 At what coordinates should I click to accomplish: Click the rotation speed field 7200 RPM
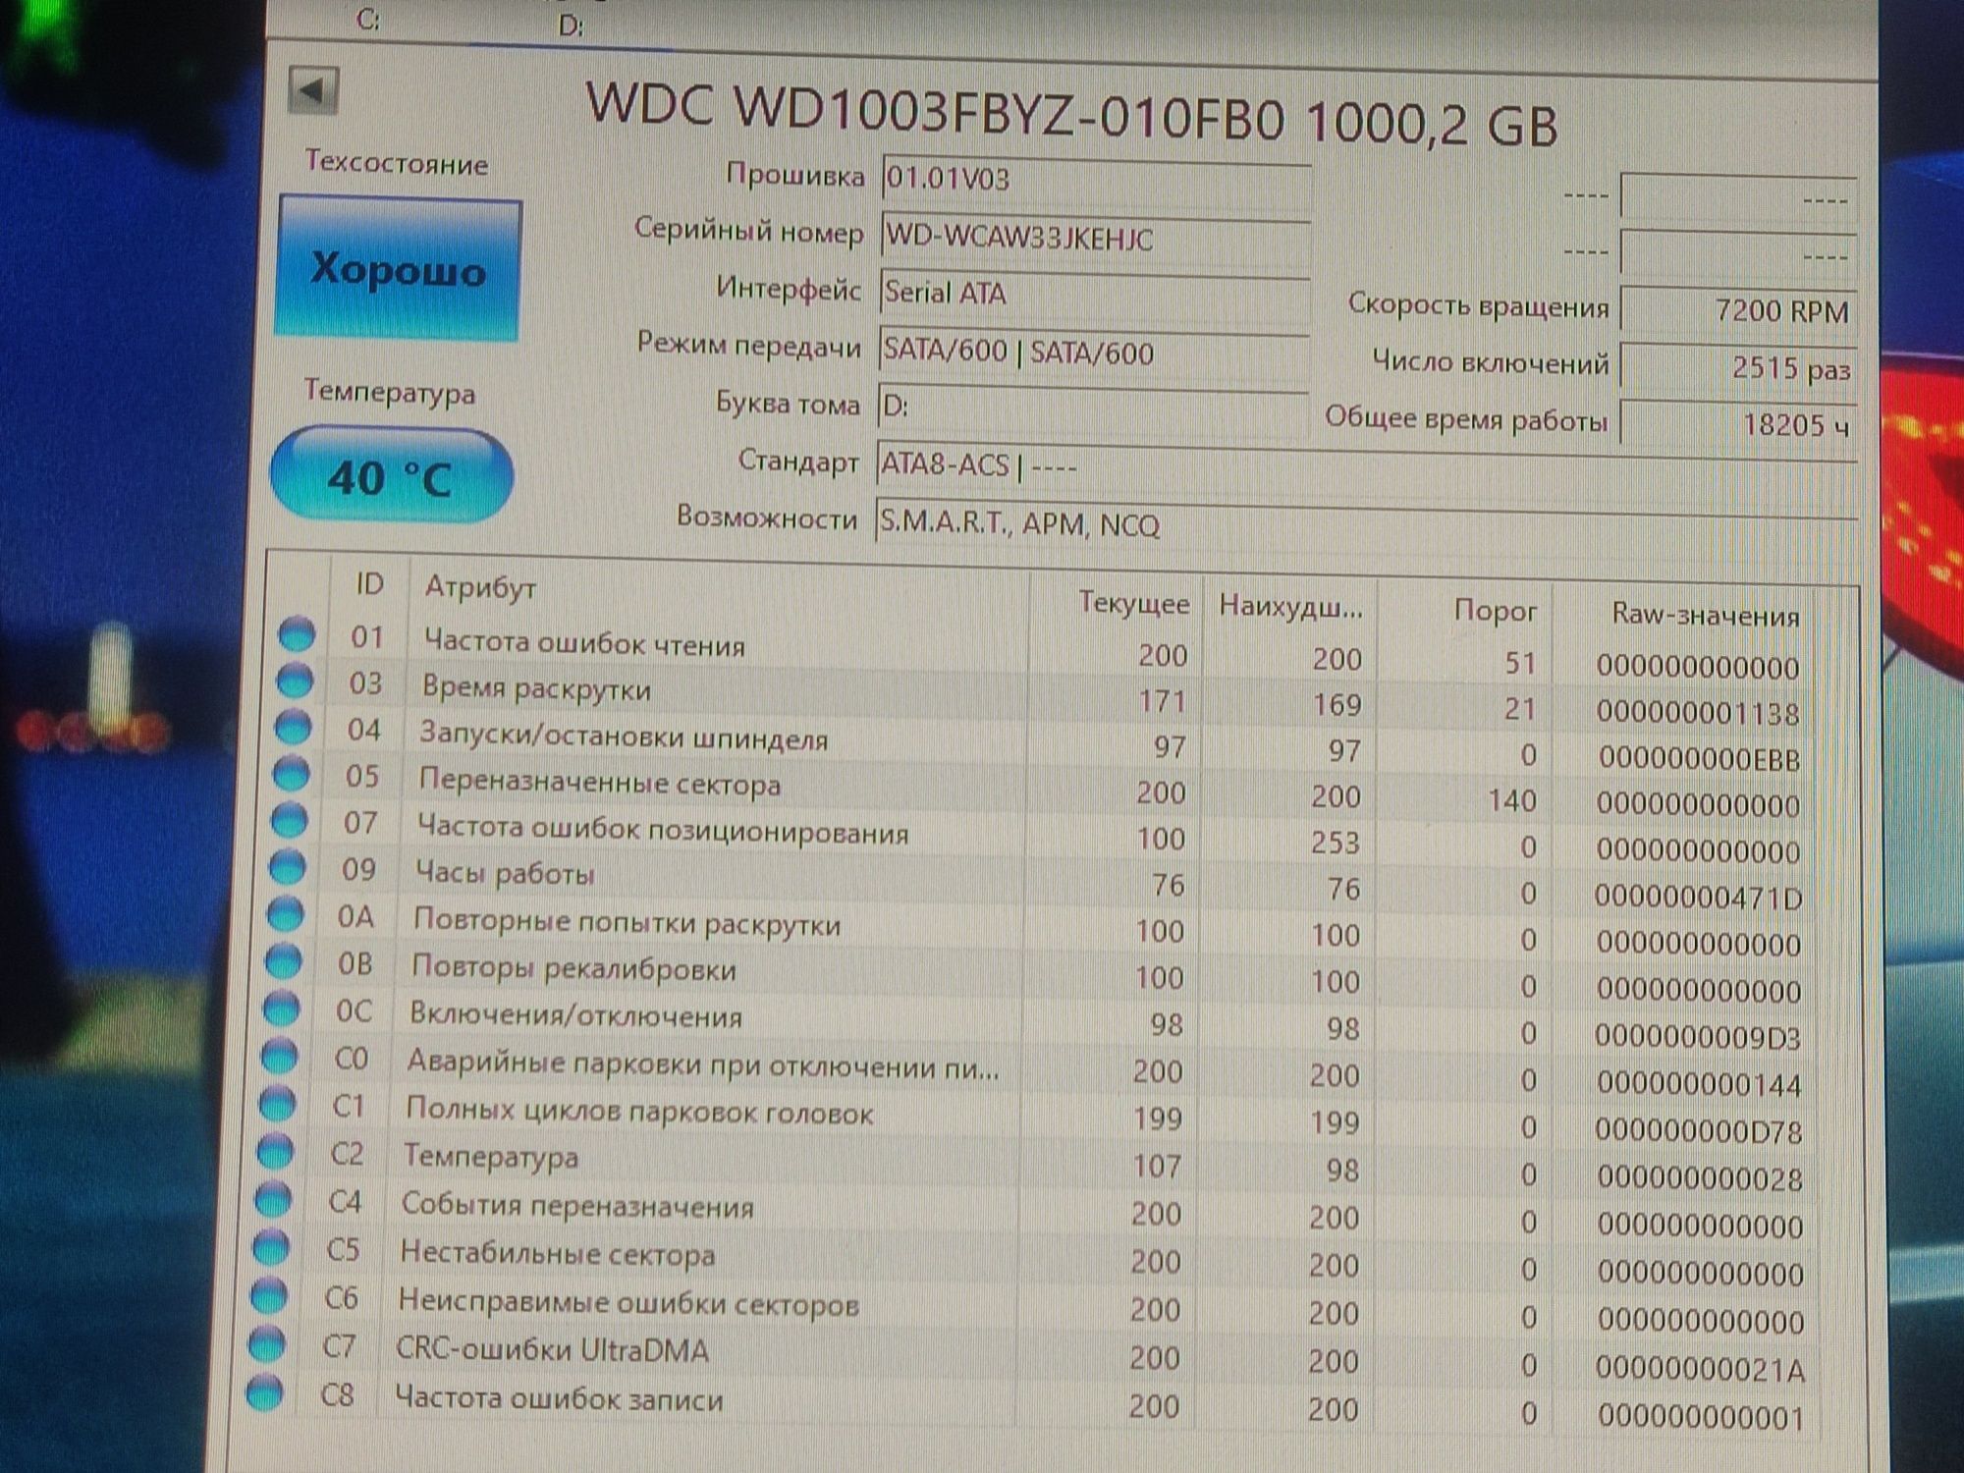tap(1737, 310)
